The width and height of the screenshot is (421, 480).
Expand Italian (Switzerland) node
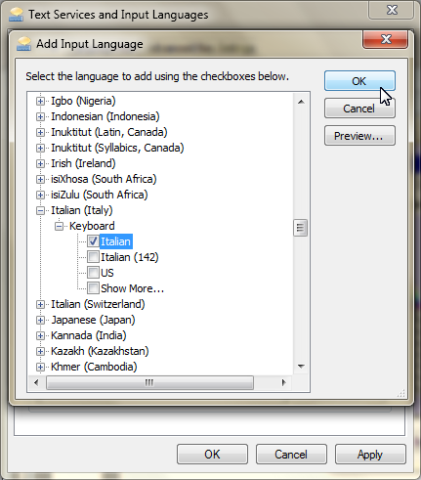coord(40,304)
